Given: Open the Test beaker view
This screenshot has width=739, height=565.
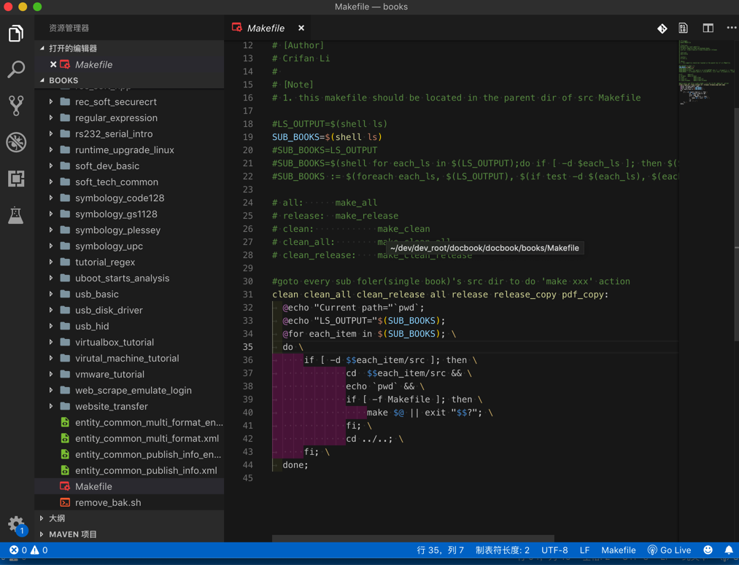Looking at the screenshot, I should click(16, 215).
